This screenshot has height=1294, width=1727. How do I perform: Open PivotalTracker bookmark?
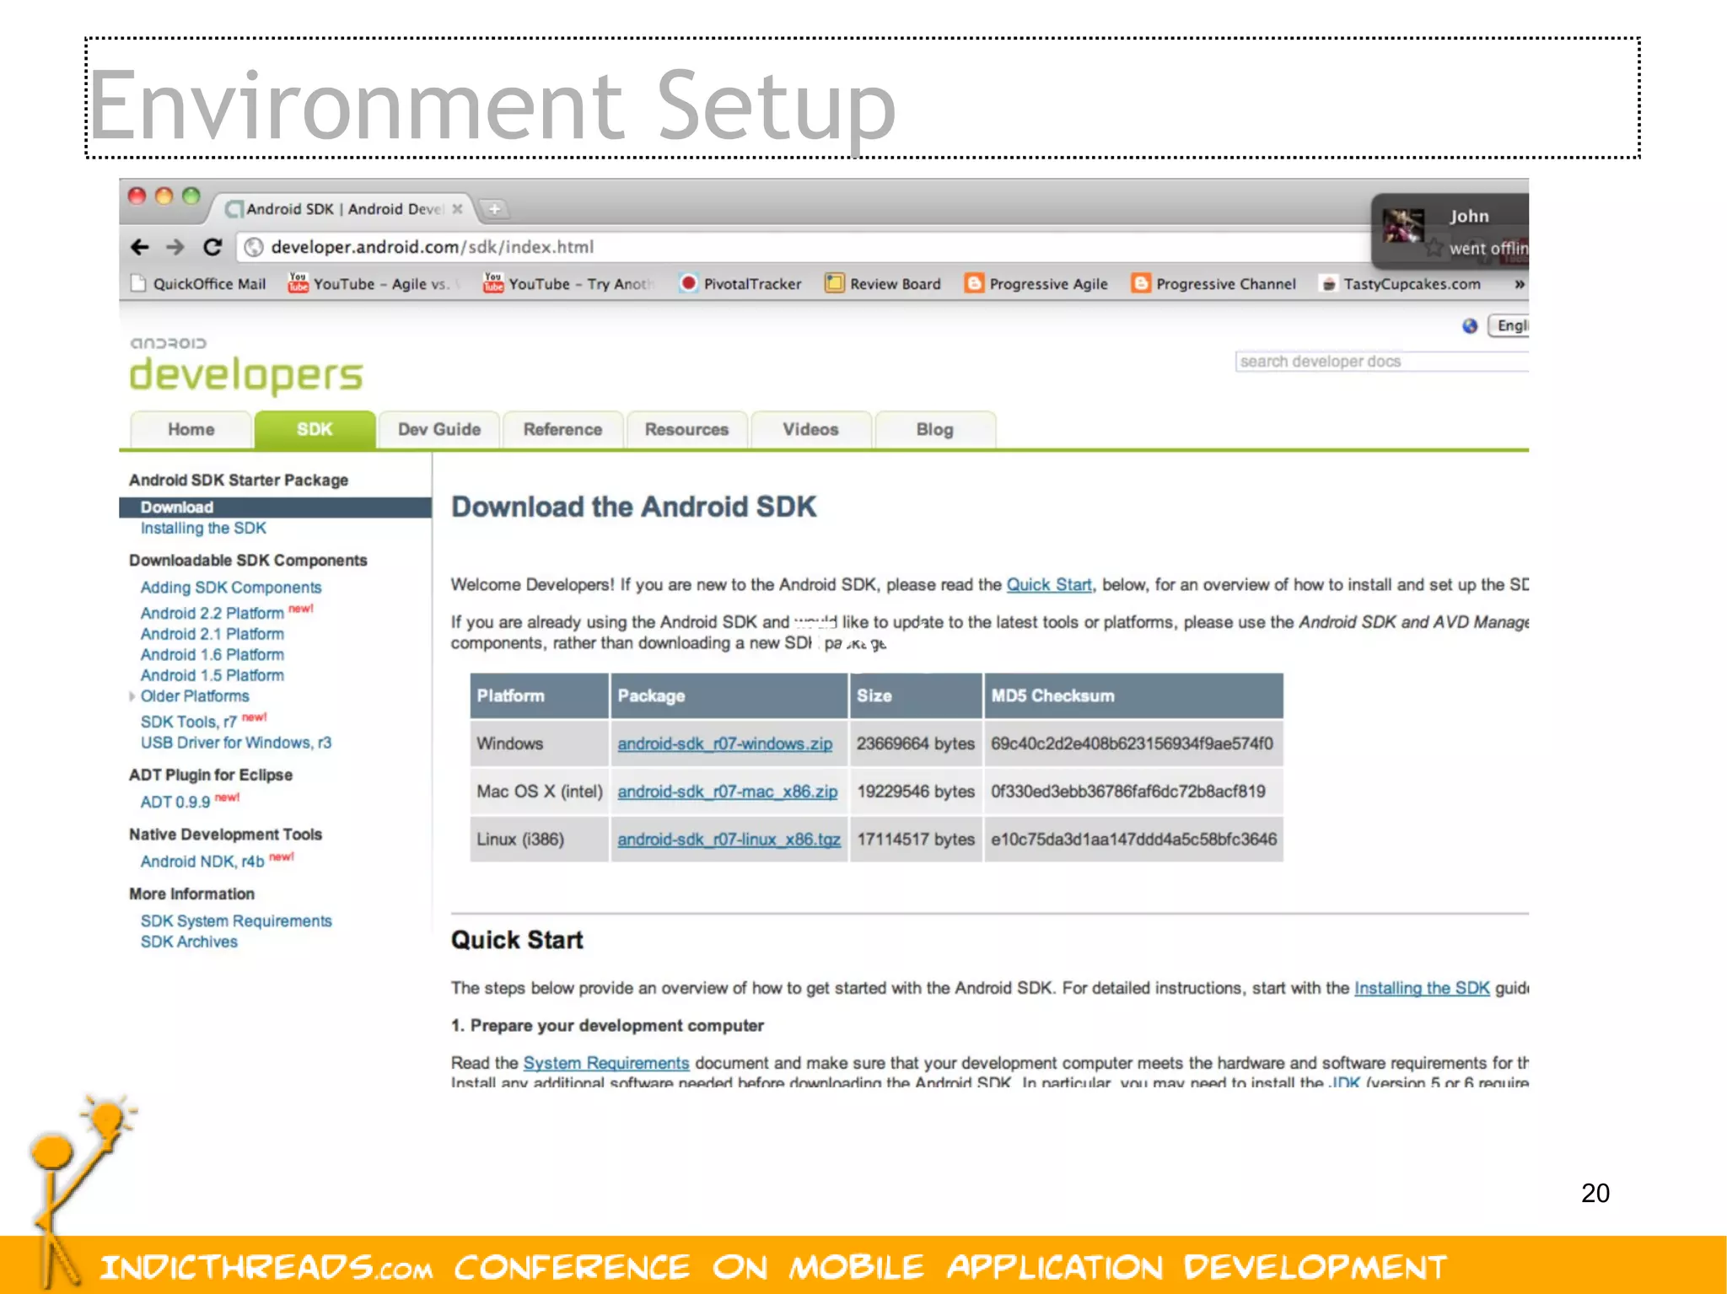point(740,284)
